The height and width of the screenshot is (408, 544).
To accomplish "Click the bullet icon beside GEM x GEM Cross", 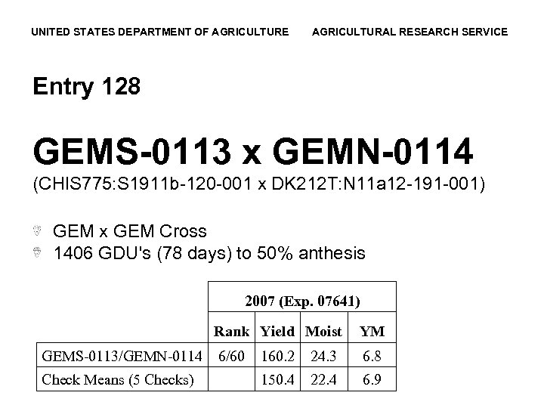I will click(38, 230).
